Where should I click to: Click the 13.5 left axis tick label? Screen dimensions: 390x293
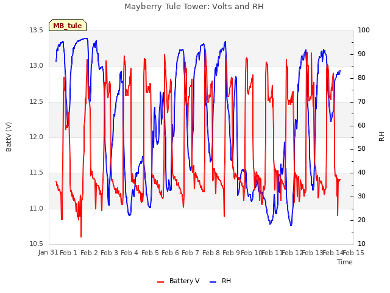click(x=37, y=31)
